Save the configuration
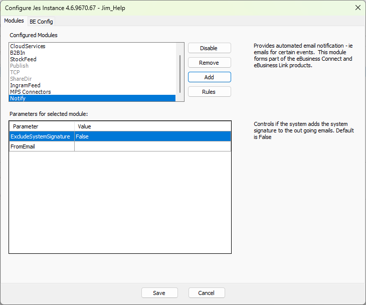Viewport: 366px width, 305px height. pyautogui.click(x=159, y=293)
